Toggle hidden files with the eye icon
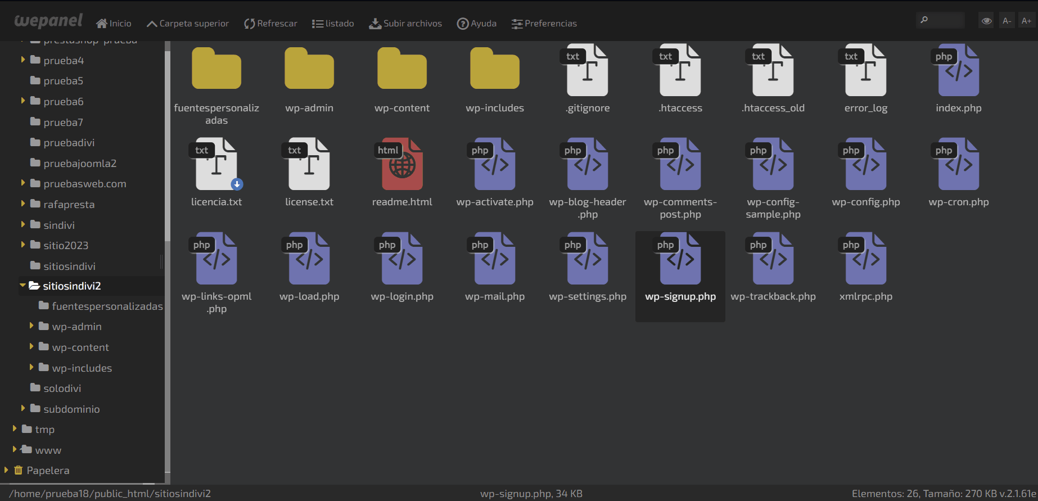 (x=986, y=21)
